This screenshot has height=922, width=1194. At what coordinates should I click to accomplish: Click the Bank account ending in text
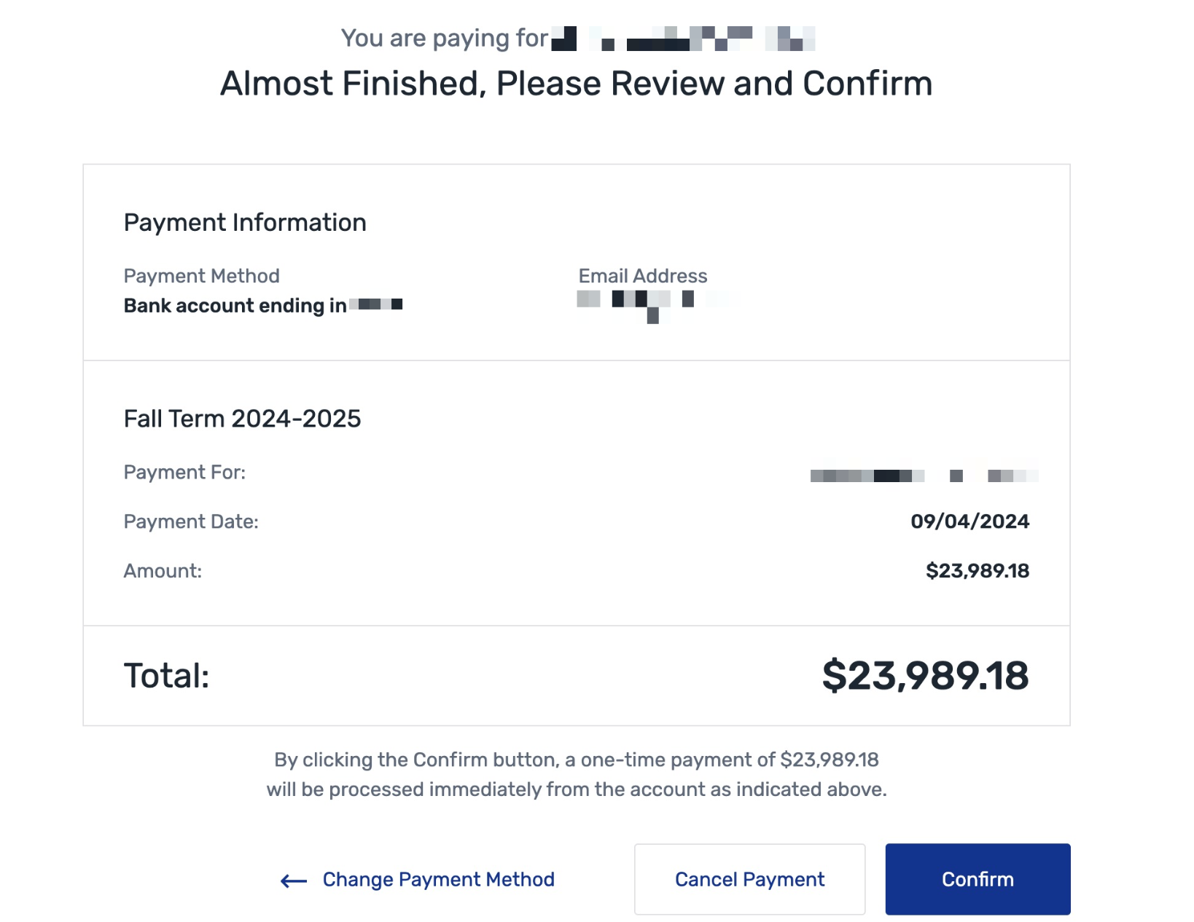235,306
